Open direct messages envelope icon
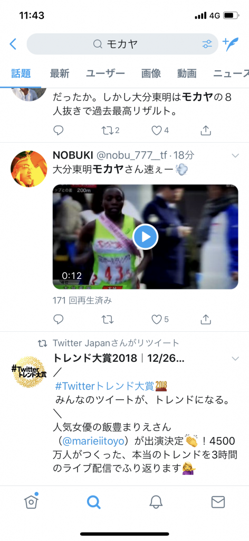Screen dimensions: 249x541 pos(218,502)
